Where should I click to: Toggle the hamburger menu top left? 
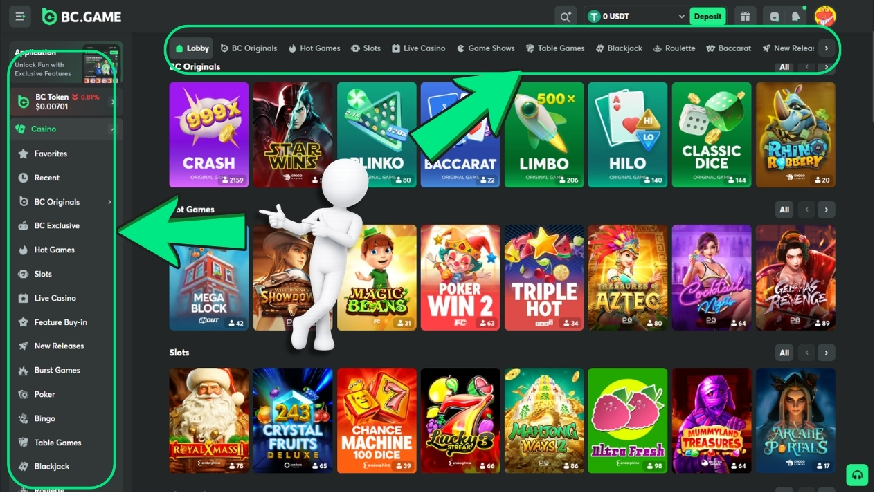19,15
